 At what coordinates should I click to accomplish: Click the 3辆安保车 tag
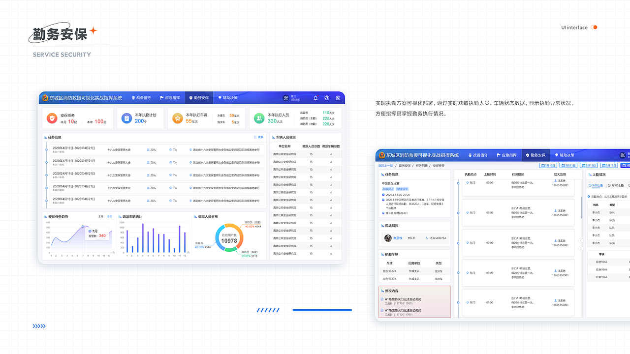pos(402,189)
